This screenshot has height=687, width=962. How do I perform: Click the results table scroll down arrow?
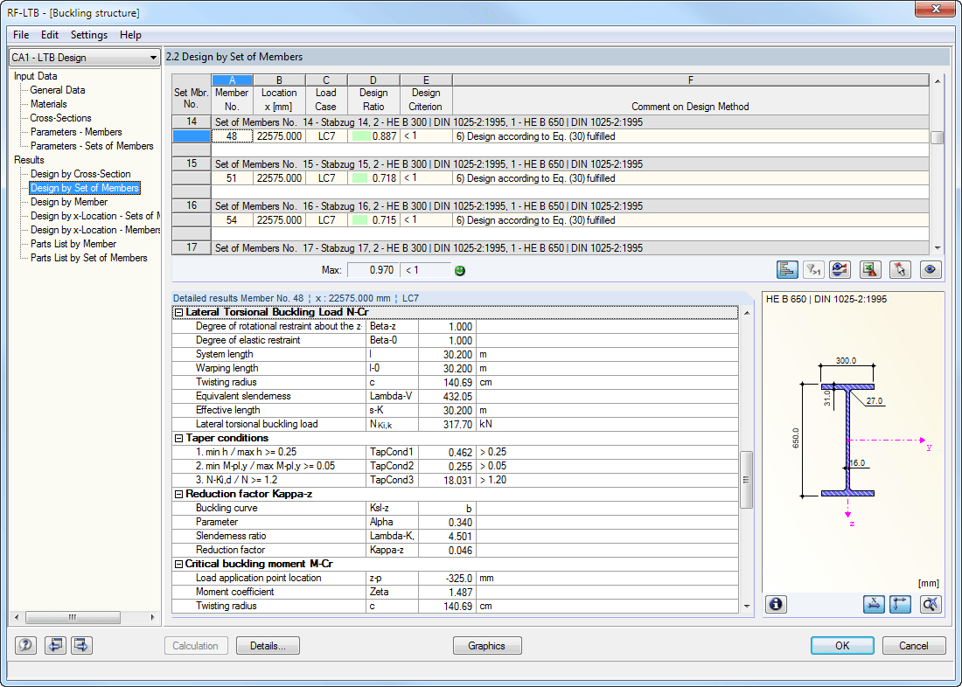[x=937, y=248]
